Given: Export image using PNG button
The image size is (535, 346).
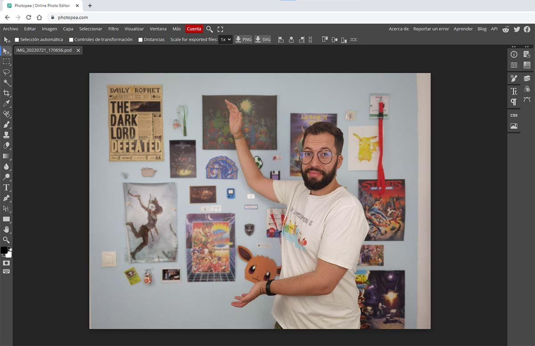Looking at the screenshot, I should pos(243,40).
